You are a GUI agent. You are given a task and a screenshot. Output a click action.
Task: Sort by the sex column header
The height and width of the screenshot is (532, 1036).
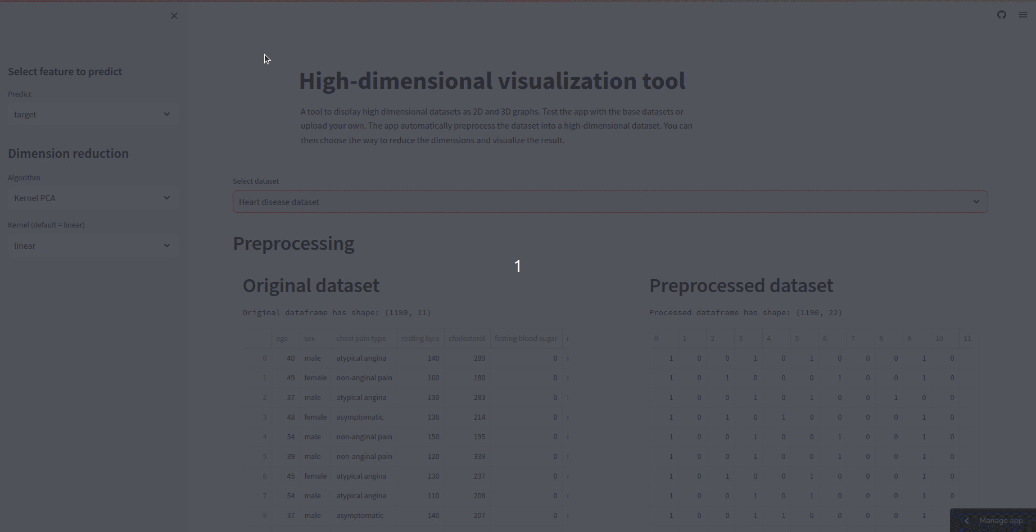[x=315, y=338]
